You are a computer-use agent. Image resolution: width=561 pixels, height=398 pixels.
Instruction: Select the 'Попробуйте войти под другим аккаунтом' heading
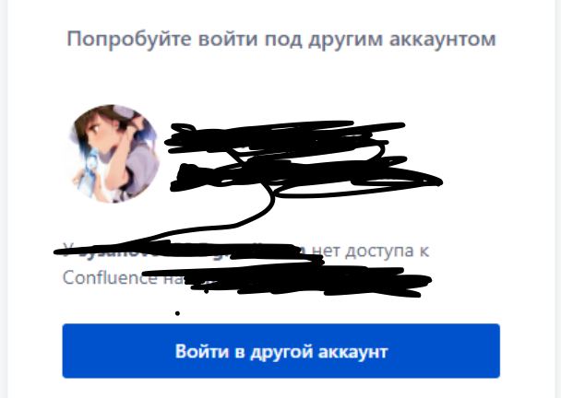click(x=281, y=39)
